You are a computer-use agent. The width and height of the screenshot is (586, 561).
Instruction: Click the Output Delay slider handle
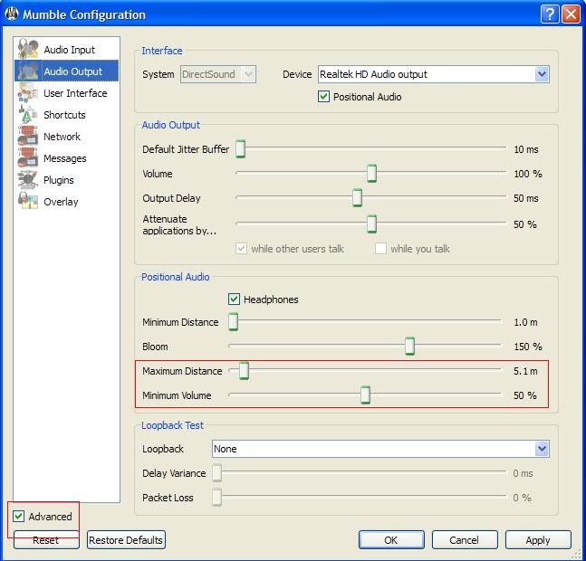coord(357,198)
